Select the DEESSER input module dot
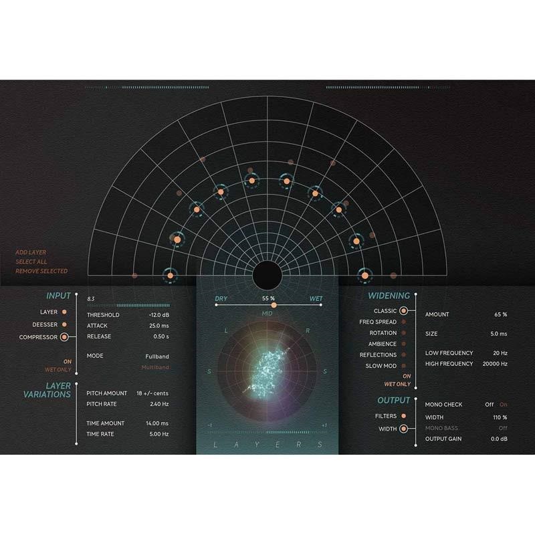The height and width of the screenshot is (535, 535). click(x=64, y=324)
